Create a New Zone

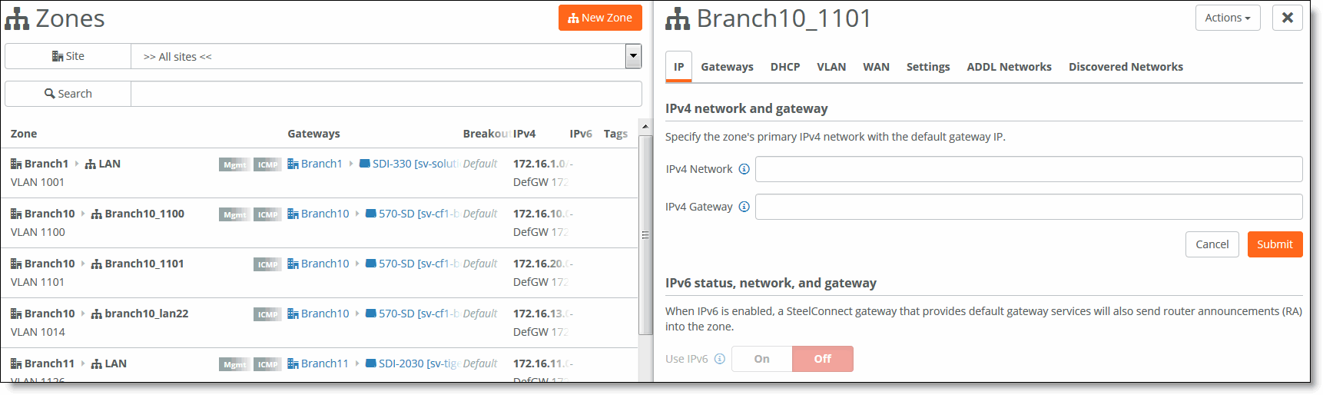[x=600, y=18]
